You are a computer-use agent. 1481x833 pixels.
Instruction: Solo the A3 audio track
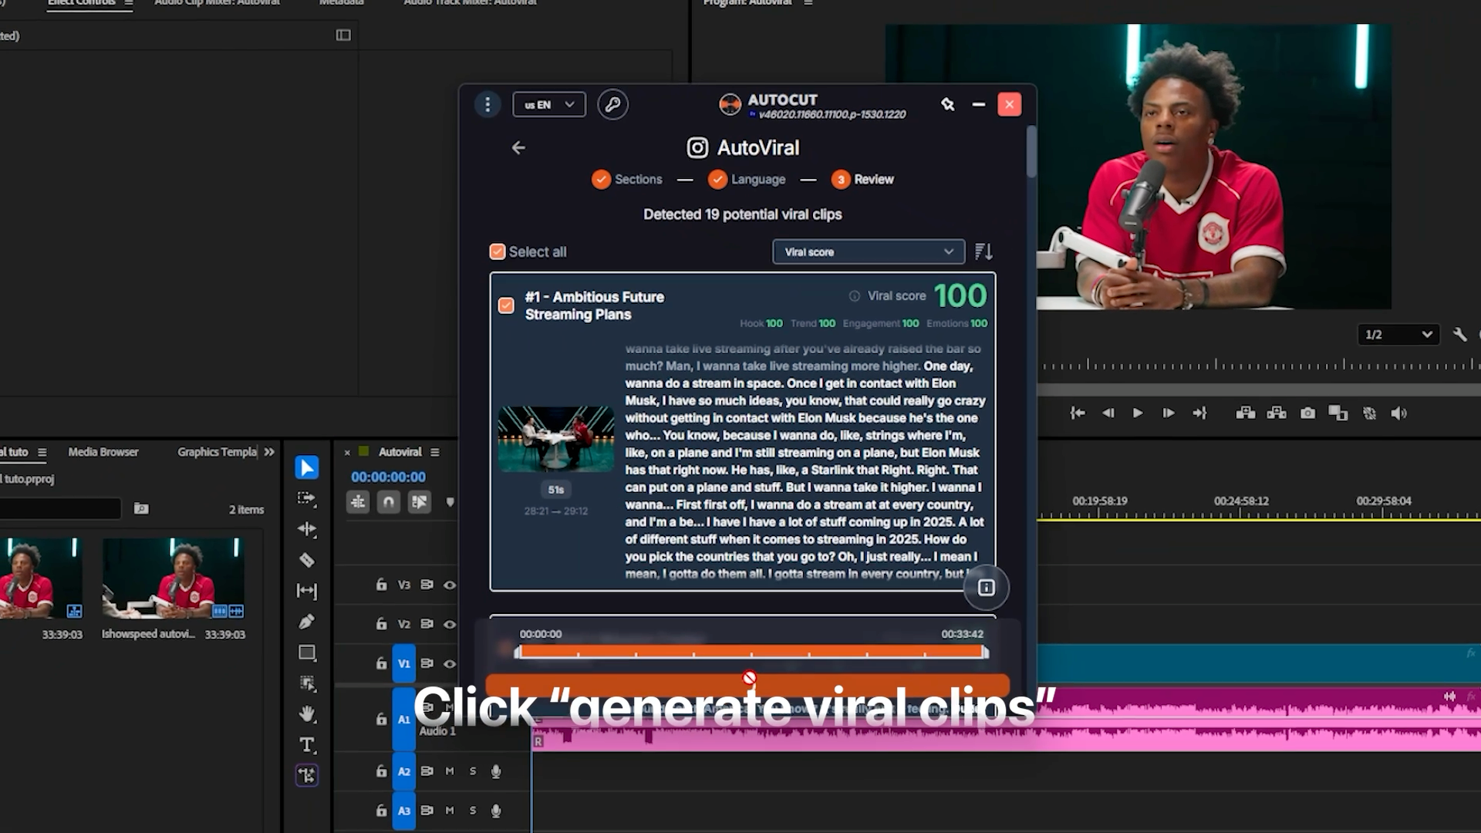[473, 811]
